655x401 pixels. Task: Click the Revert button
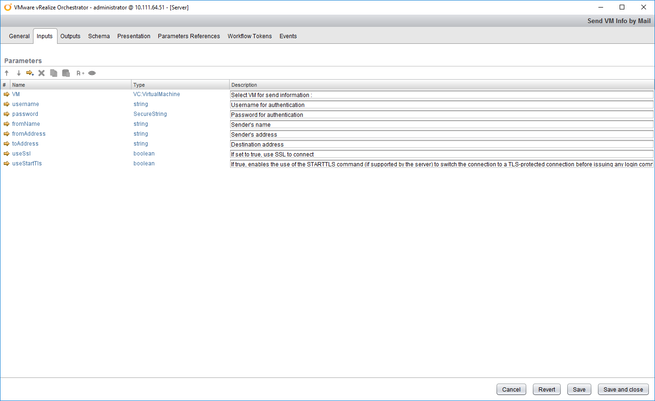[547, 389]
